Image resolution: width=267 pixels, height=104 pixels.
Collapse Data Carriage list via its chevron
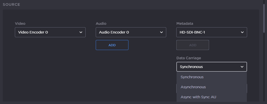242,67
